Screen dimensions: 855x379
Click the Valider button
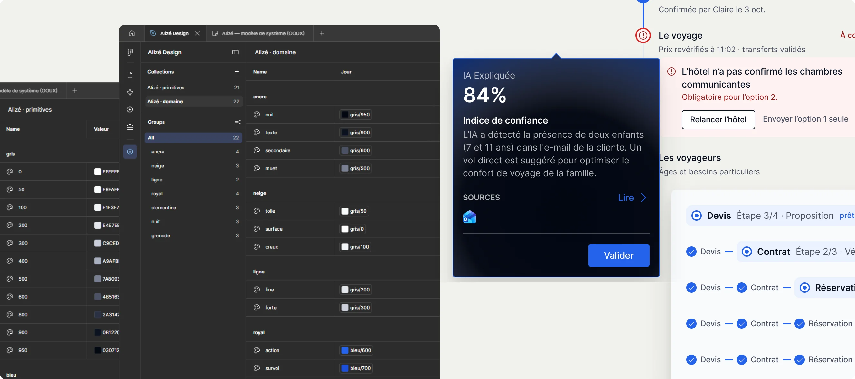pos(619,255)
